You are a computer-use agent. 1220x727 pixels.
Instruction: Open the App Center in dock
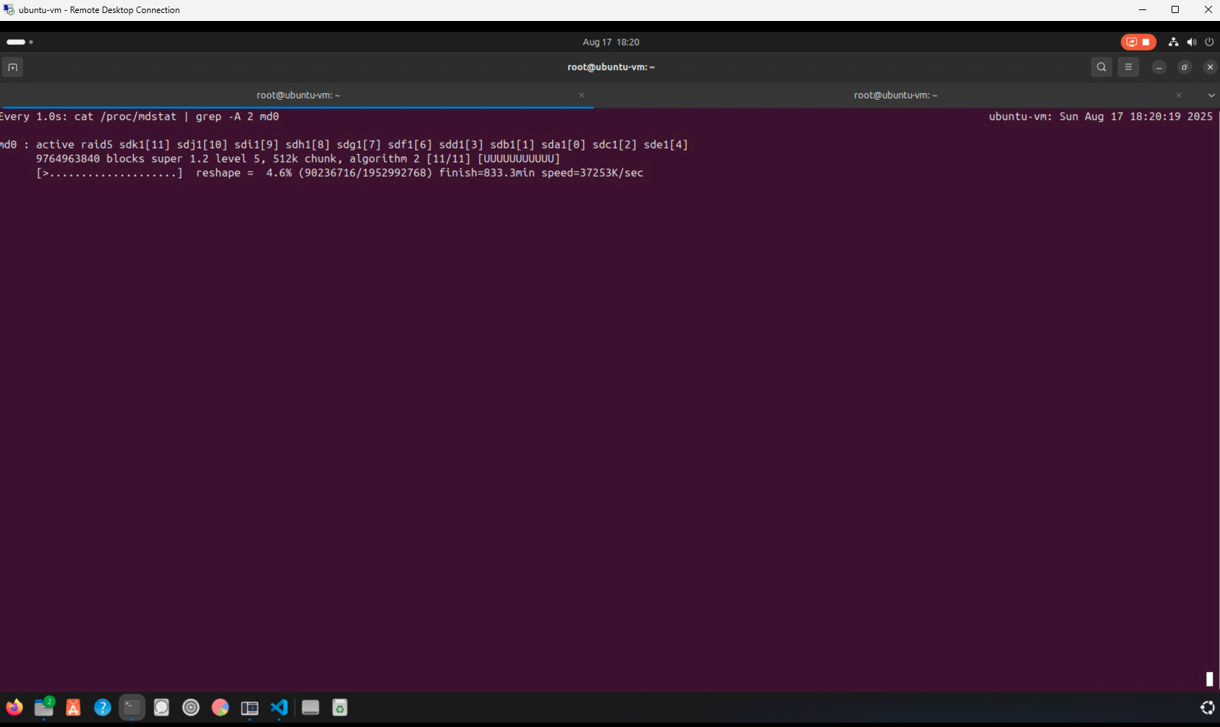click(73, 707)
